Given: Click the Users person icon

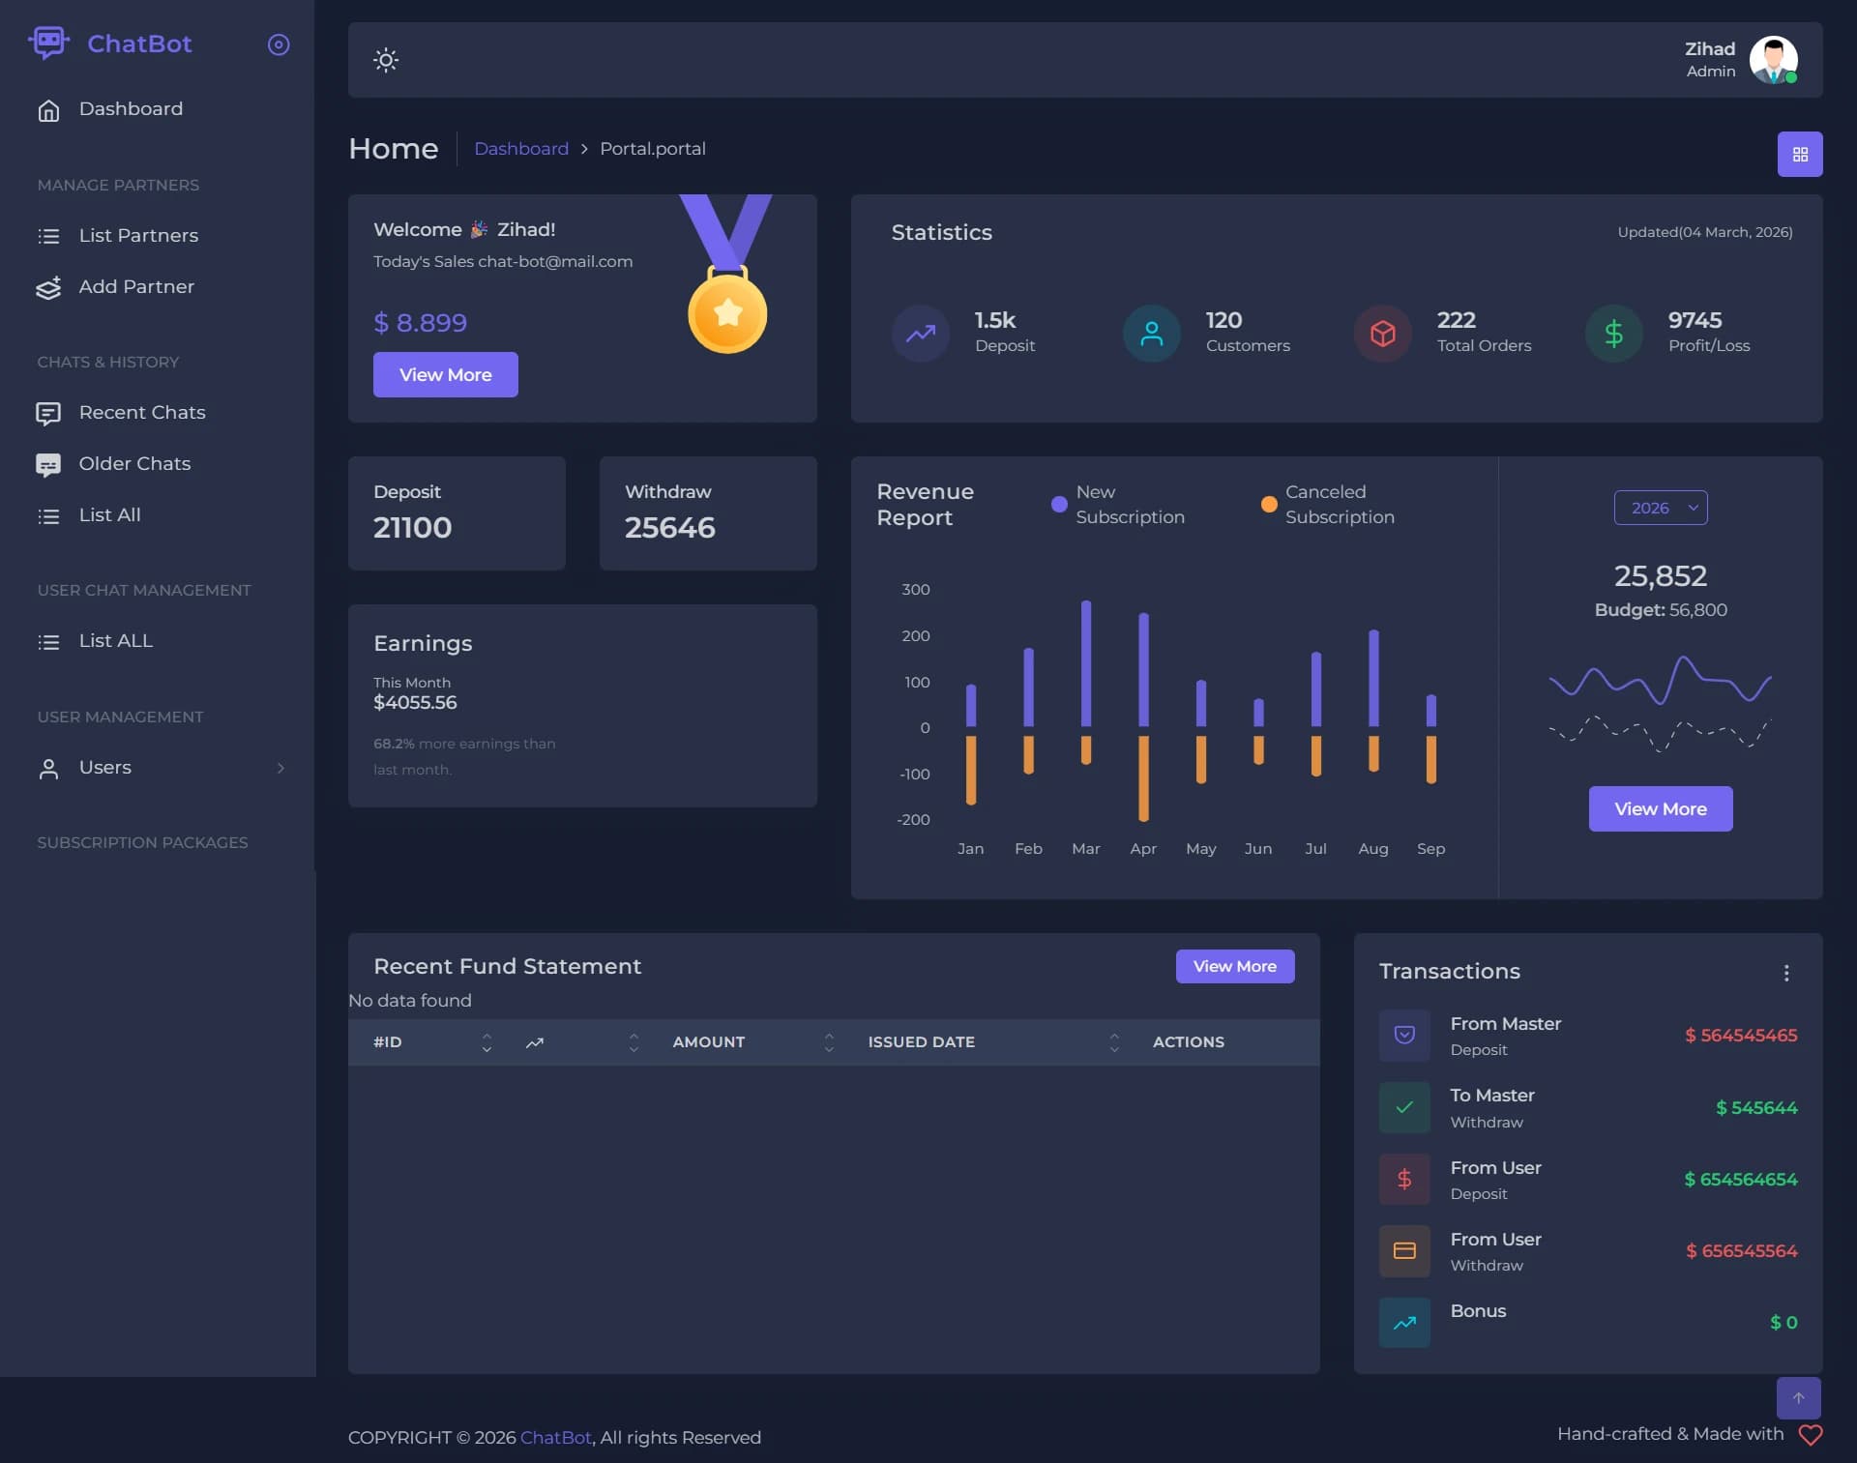Looking at the screenshot, I should (48, 769).
